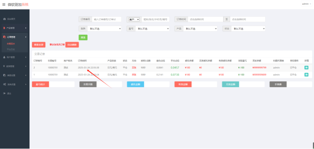Image resolution: width=314 pixels, height=149 pixels.
Task: Click the 盈亏统计 stat label
Action: coord(40,85)
